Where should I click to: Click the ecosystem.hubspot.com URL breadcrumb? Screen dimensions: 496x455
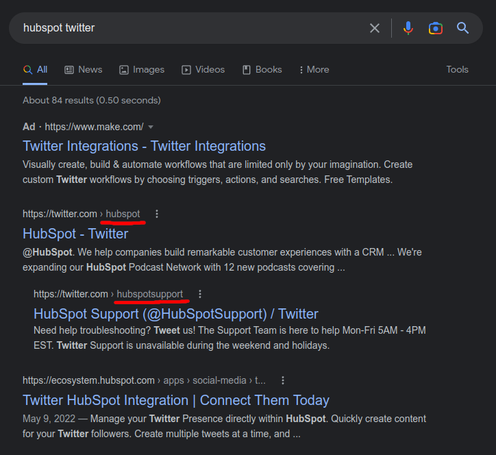[145, 380]
